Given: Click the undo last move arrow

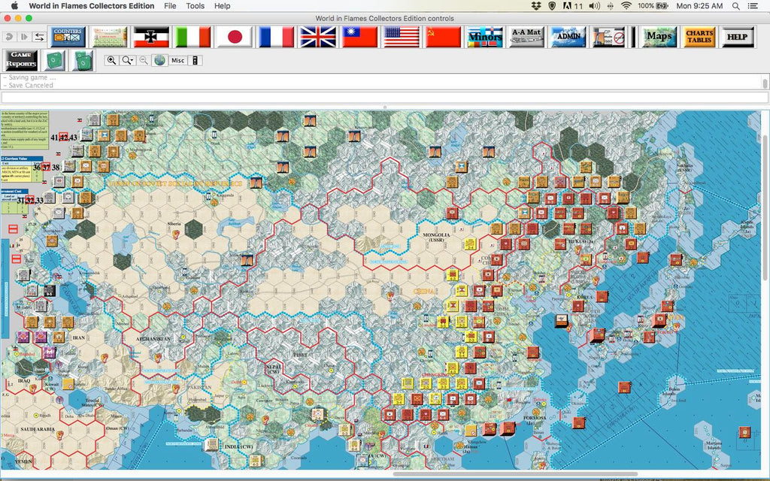Looking at the screenshot, I should pos(8,37).
